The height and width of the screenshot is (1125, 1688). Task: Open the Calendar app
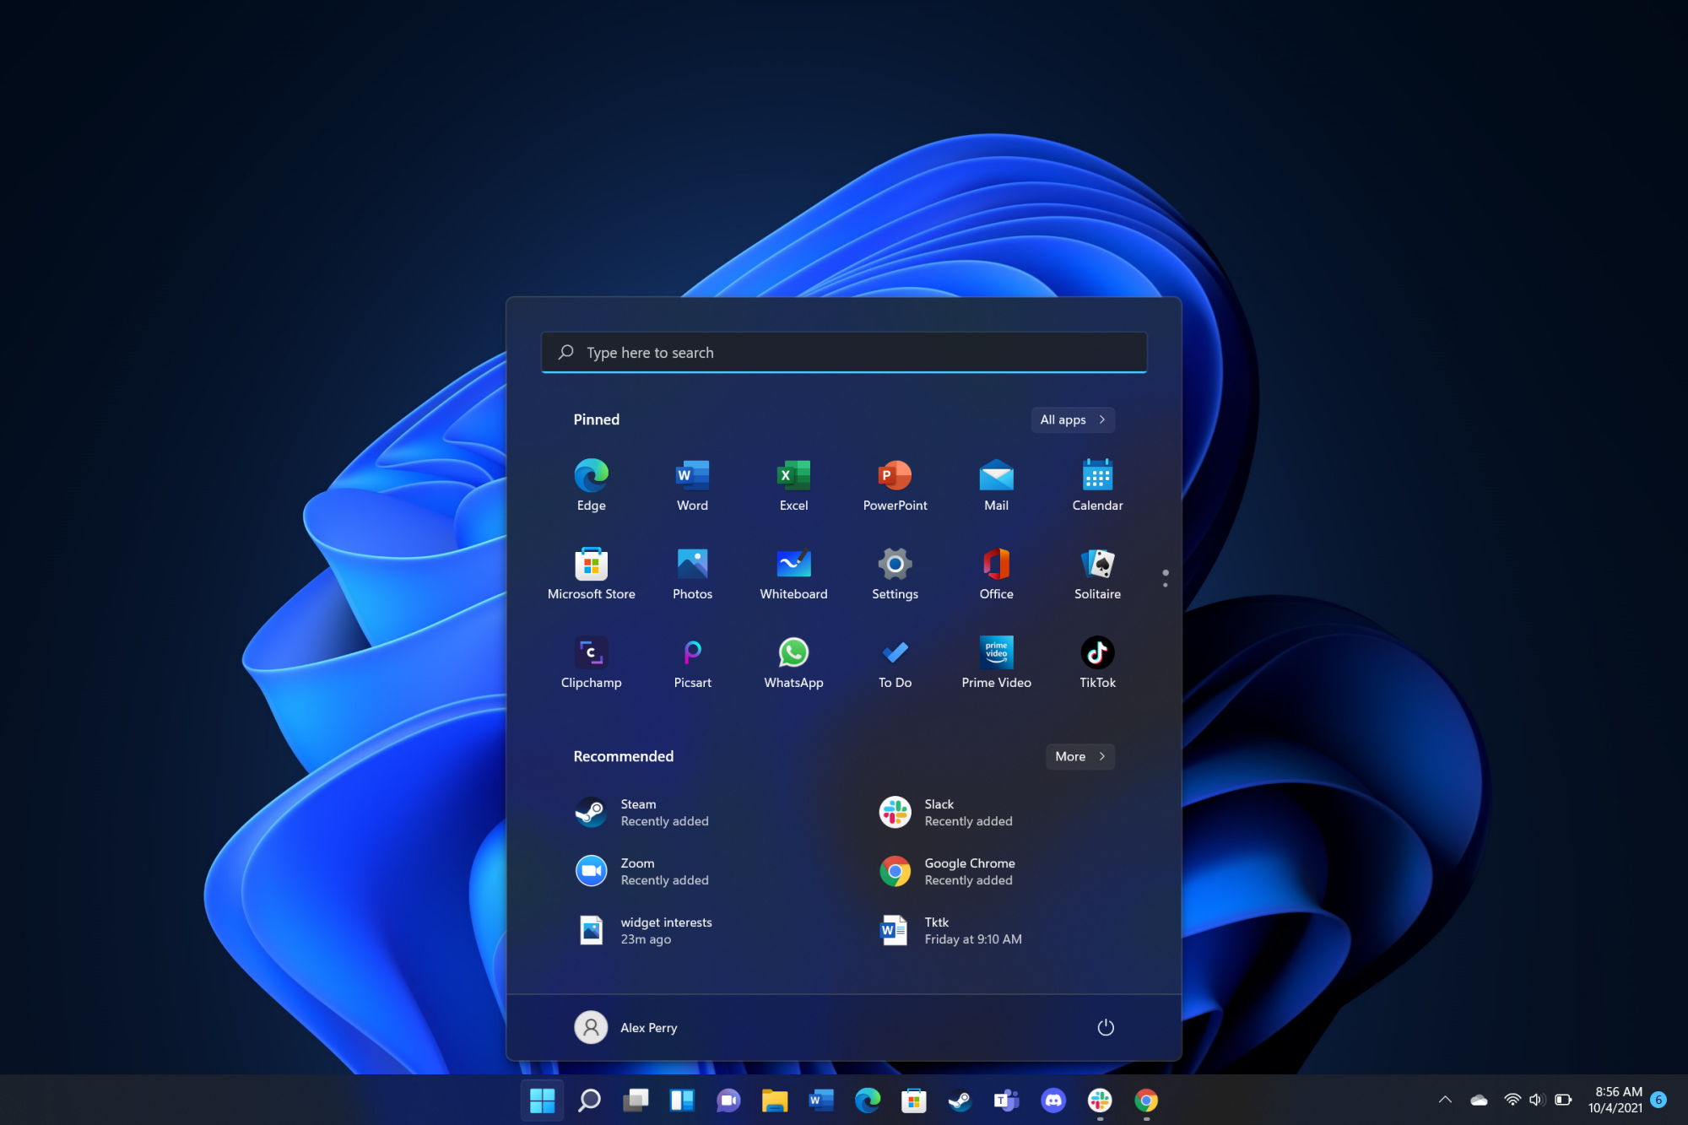click(1097, 485)
